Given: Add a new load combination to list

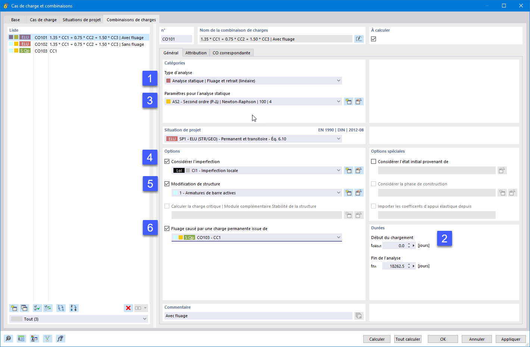Looking at the screenshot, I should pos(14,308).
